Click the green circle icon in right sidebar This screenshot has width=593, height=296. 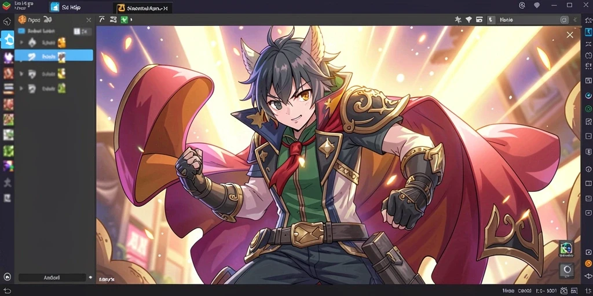coord(588,108)
